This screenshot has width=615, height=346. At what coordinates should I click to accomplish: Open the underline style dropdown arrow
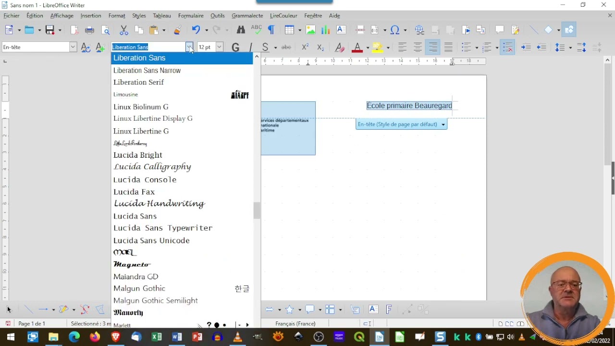click(x=275, y=47)
